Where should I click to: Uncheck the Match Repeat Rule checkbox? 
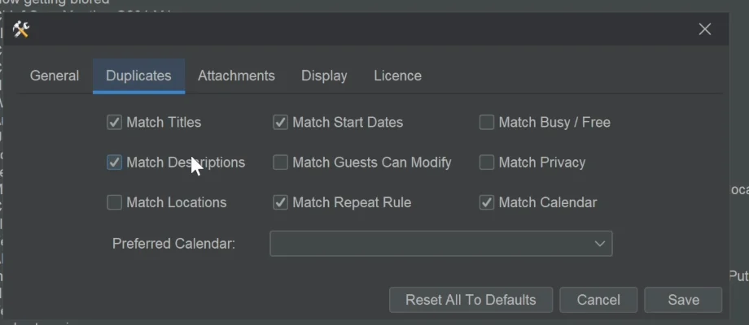click(280, 202)
